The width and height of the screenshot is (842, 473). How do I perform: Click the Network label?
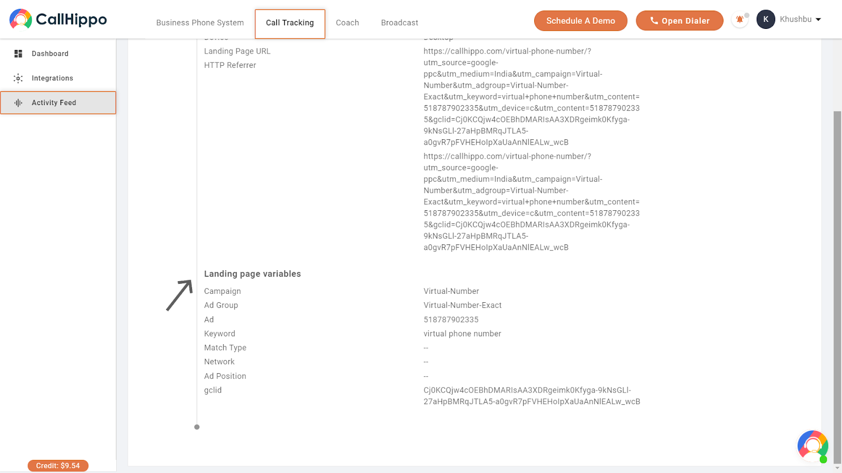click(x=219, y=362)
